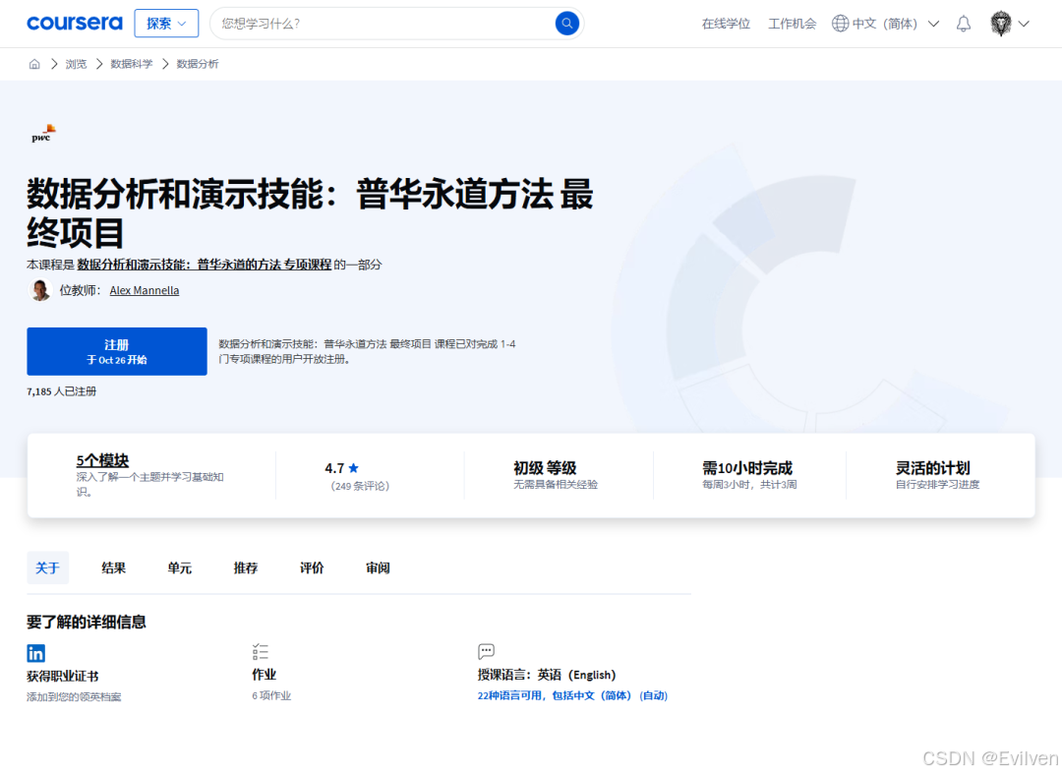This screenshot has height=775, width=1062.
Task: Click the PwC partner logo
Action: [x=43, y=134]
